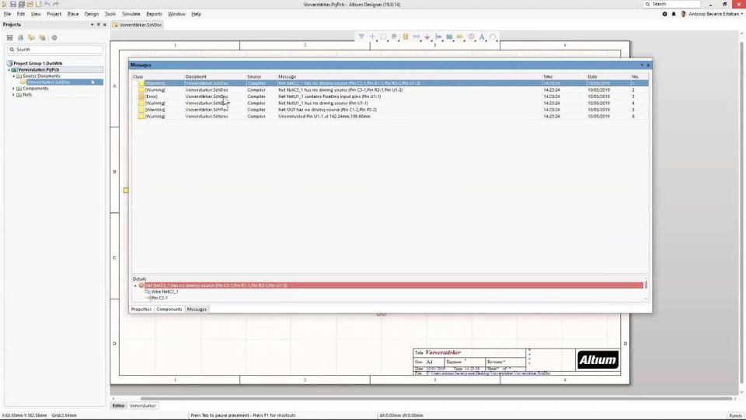Collapse the Source Documents folder
746x420 pixels.
click(13, 76)
